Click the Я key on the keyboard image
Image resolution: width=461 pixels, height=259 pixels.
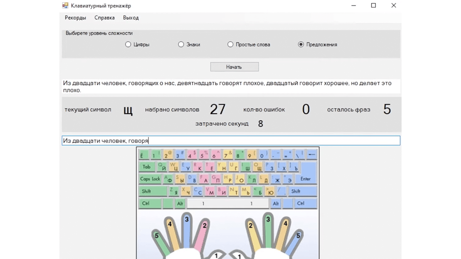click(x=174, y=191)
